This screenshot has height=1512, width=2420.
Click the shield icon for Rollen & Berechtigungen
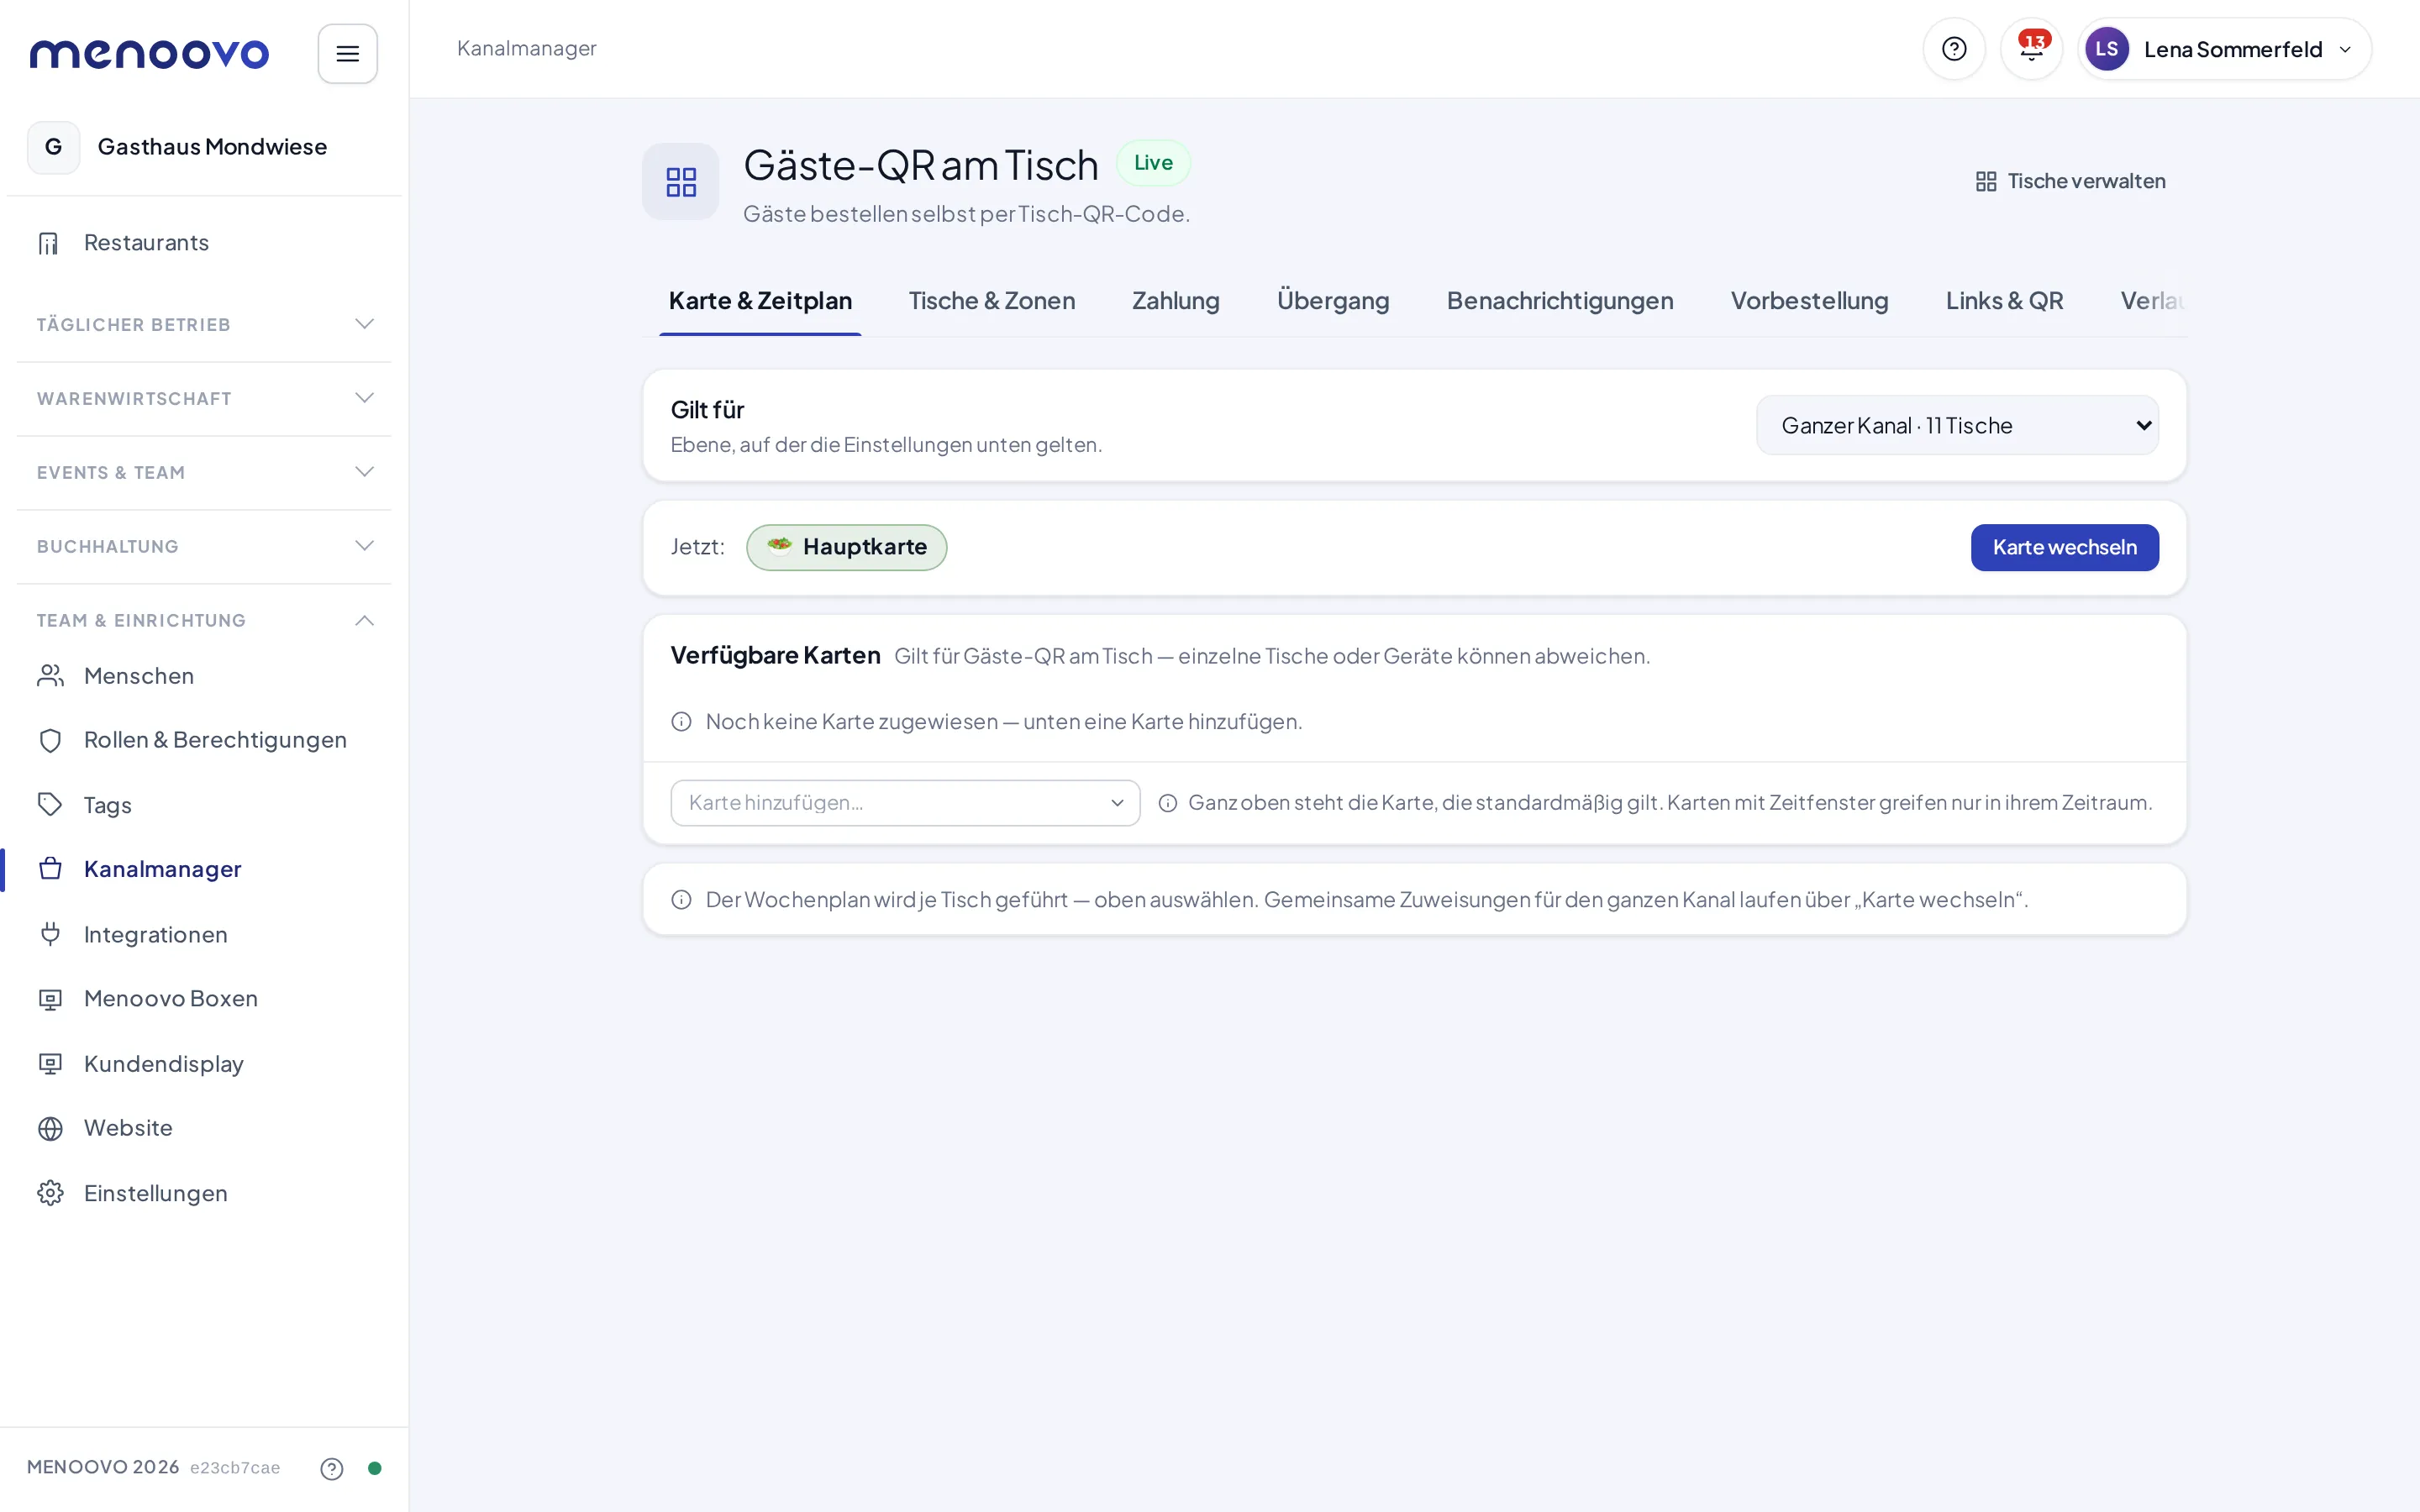pos(50,740)
